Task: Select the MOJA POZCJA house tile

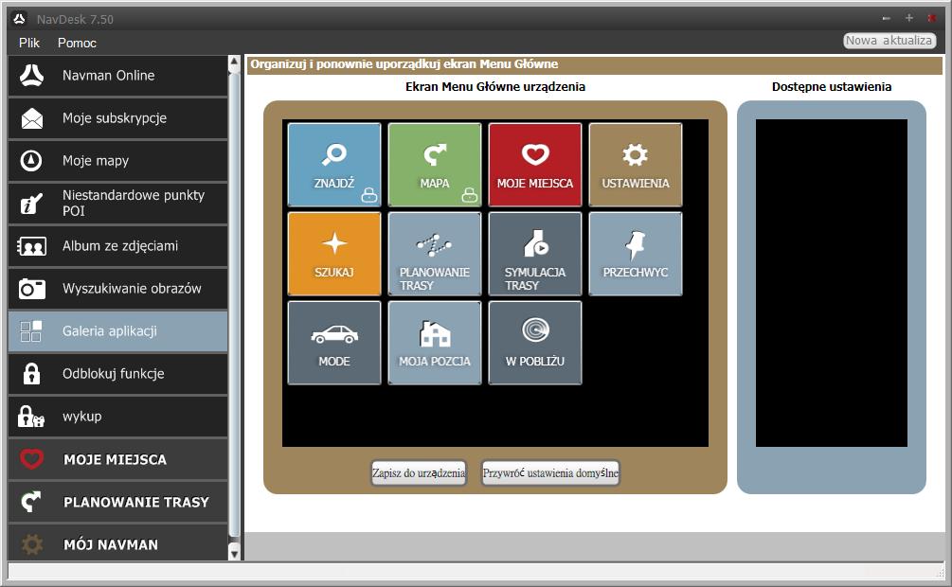Action: [x=435, y=343]
